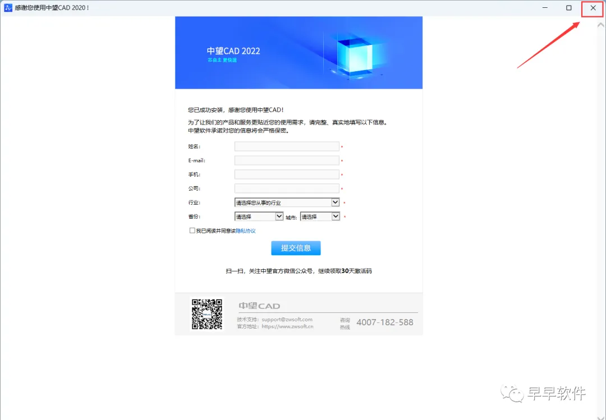Minimize the registration window
Image resolution: width=606 pixels, height=420 pixels.
click(x=545, y=8)
